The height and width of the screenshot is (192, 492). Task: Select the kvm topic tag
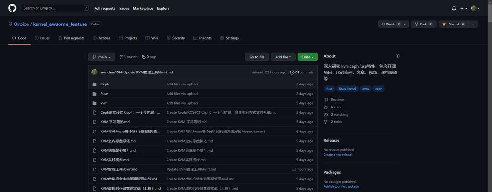[366, 89]
